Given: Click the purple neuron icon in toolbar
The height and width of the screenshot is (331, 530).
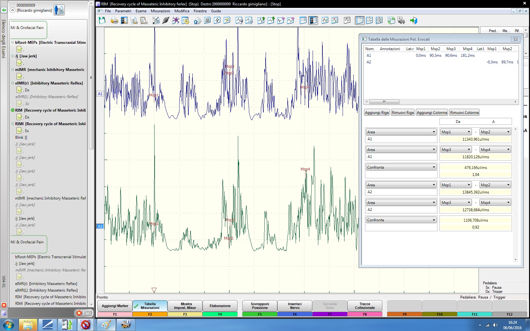Looking at the screenshot, I should 175,20.
